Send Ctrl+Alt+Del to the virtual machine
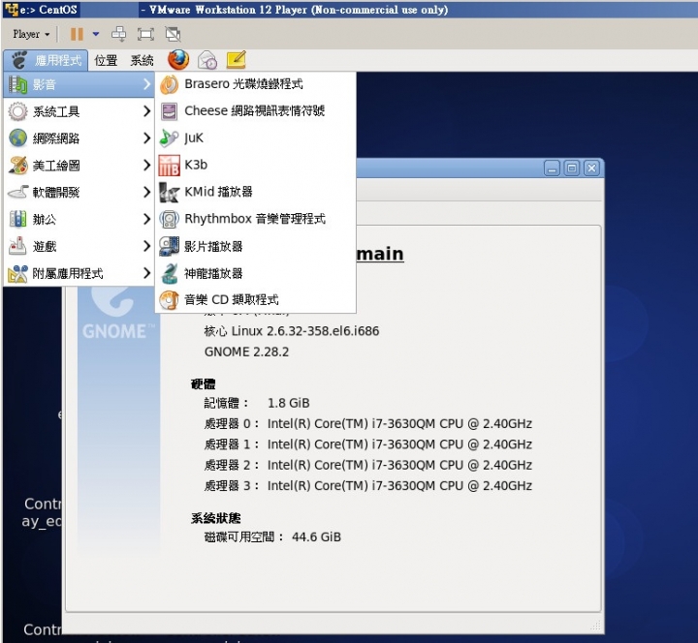 (x=118, y=34)
